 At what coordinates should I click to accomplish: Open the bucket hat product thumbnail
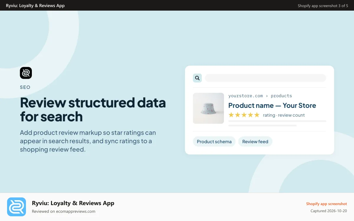coord(209,108)
